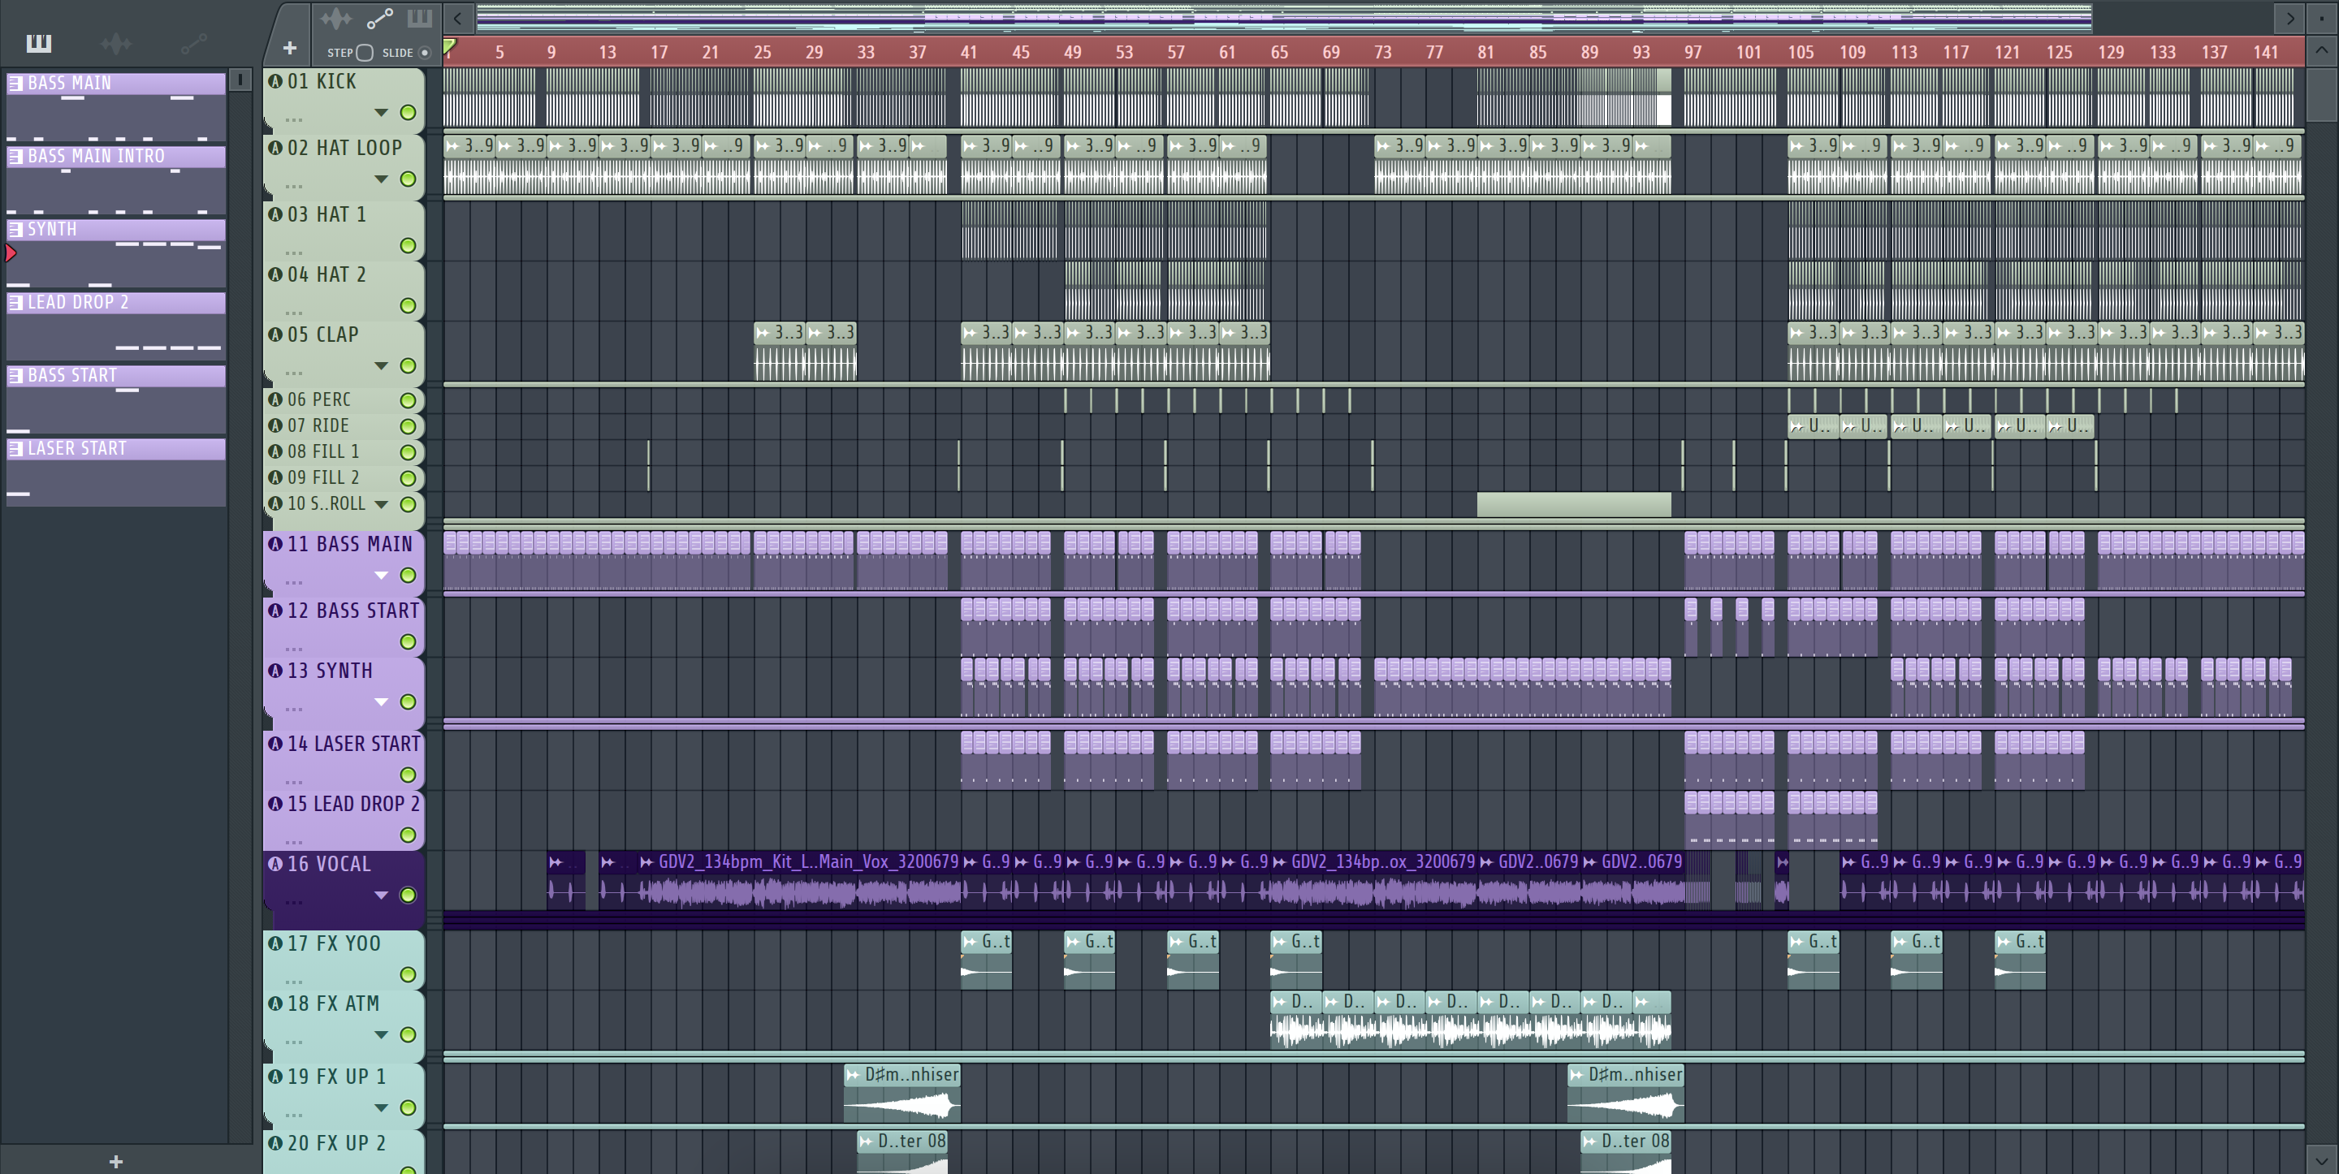Click the three dots on 13 SYNTH track
Screen dimensions: 2339x1174
293,709
